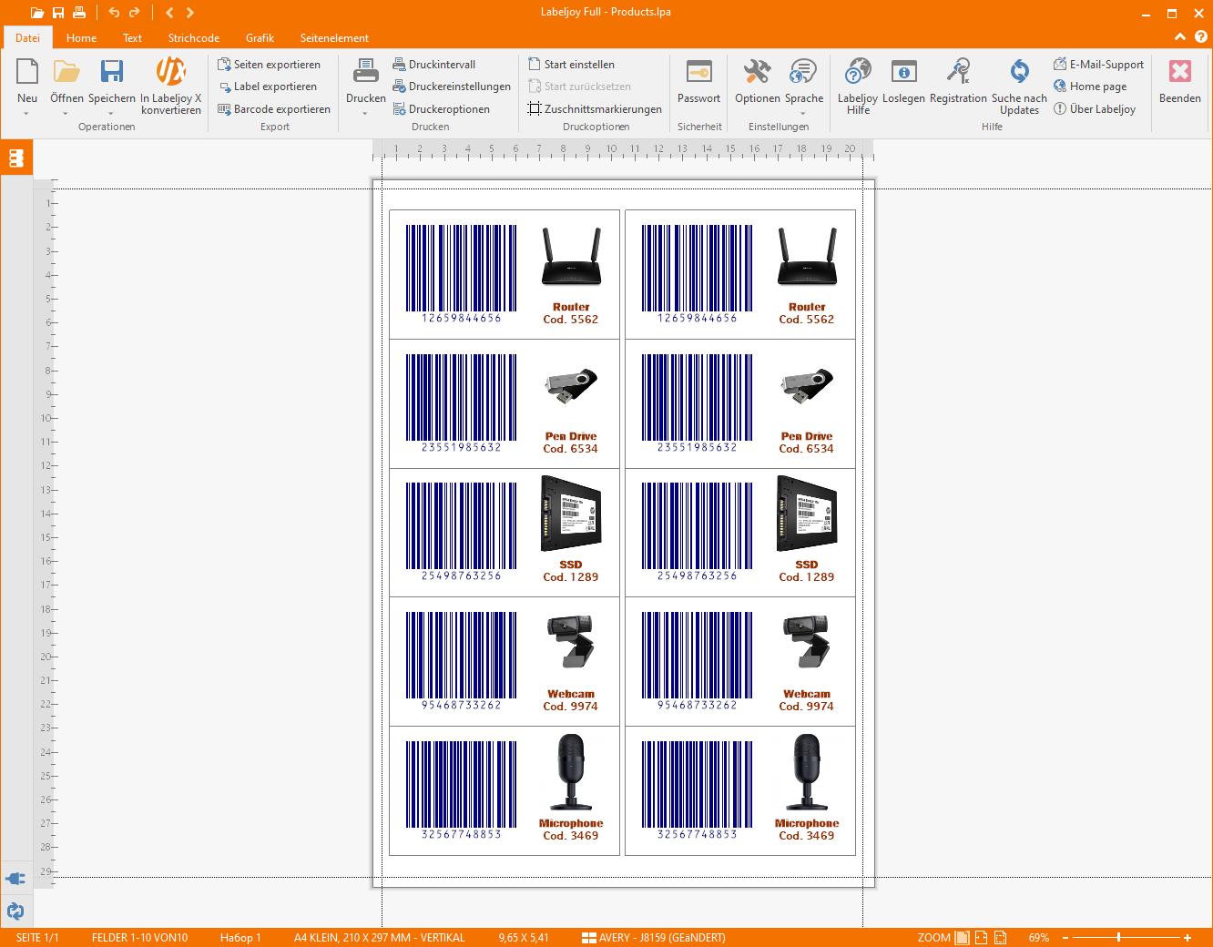Image resolution: width=1213 pixels, height=947 pixels.
Task: Open the Grafik ribbon tab
Action: [260, 37]
